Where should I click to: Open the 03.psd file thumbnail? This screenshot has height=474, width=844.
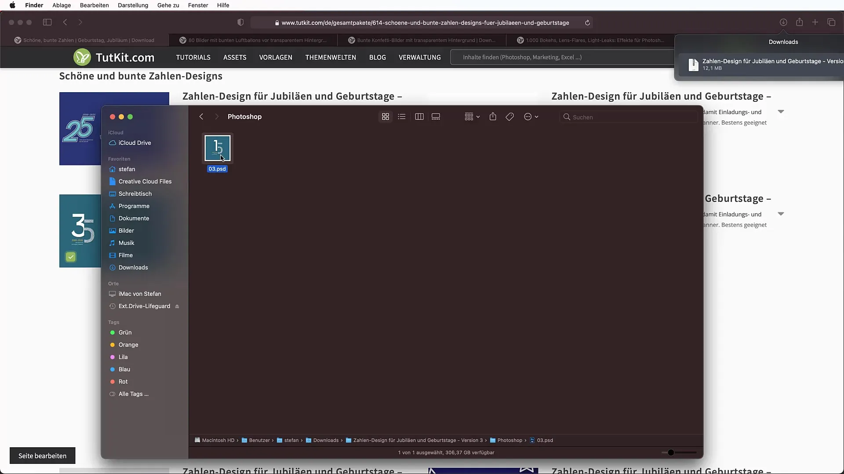218,148
